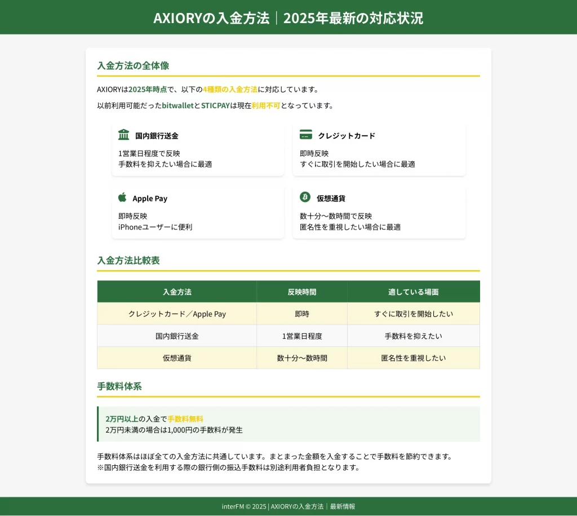Click the highlighted 4種類の入金方法 text
This screenshot has height=516, width=577.
[230, 89]
